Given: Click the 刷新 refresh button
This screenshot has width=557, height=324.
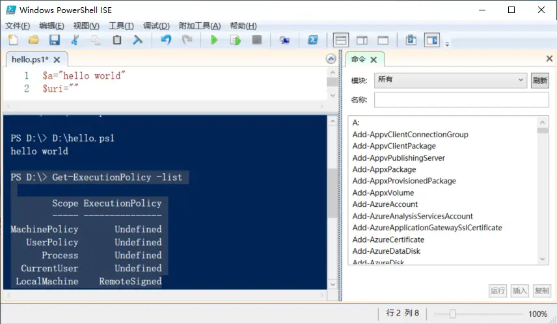Looking at the screenshot, I should pyautogui.click(x=539, y=81).
